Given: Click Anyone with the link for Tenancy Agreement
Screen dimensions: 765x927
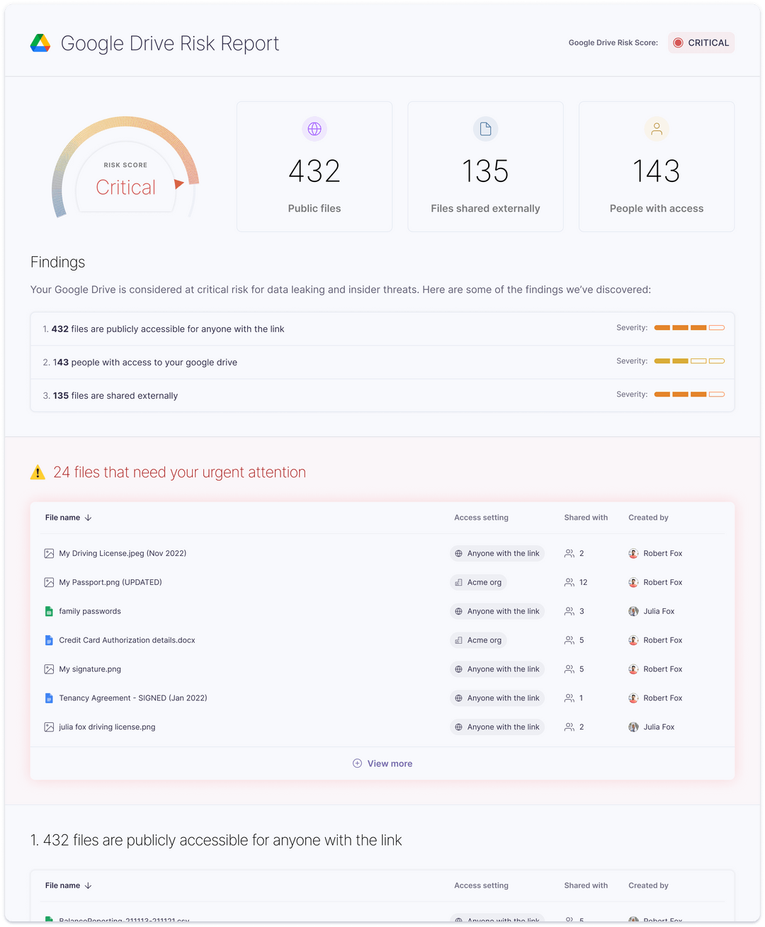Looking at the screenshot, I should pyautogui.click(x=497, y=698).
